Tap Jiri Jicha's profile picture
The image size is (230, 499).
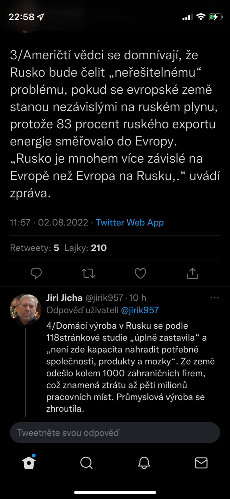click(26, 309)
